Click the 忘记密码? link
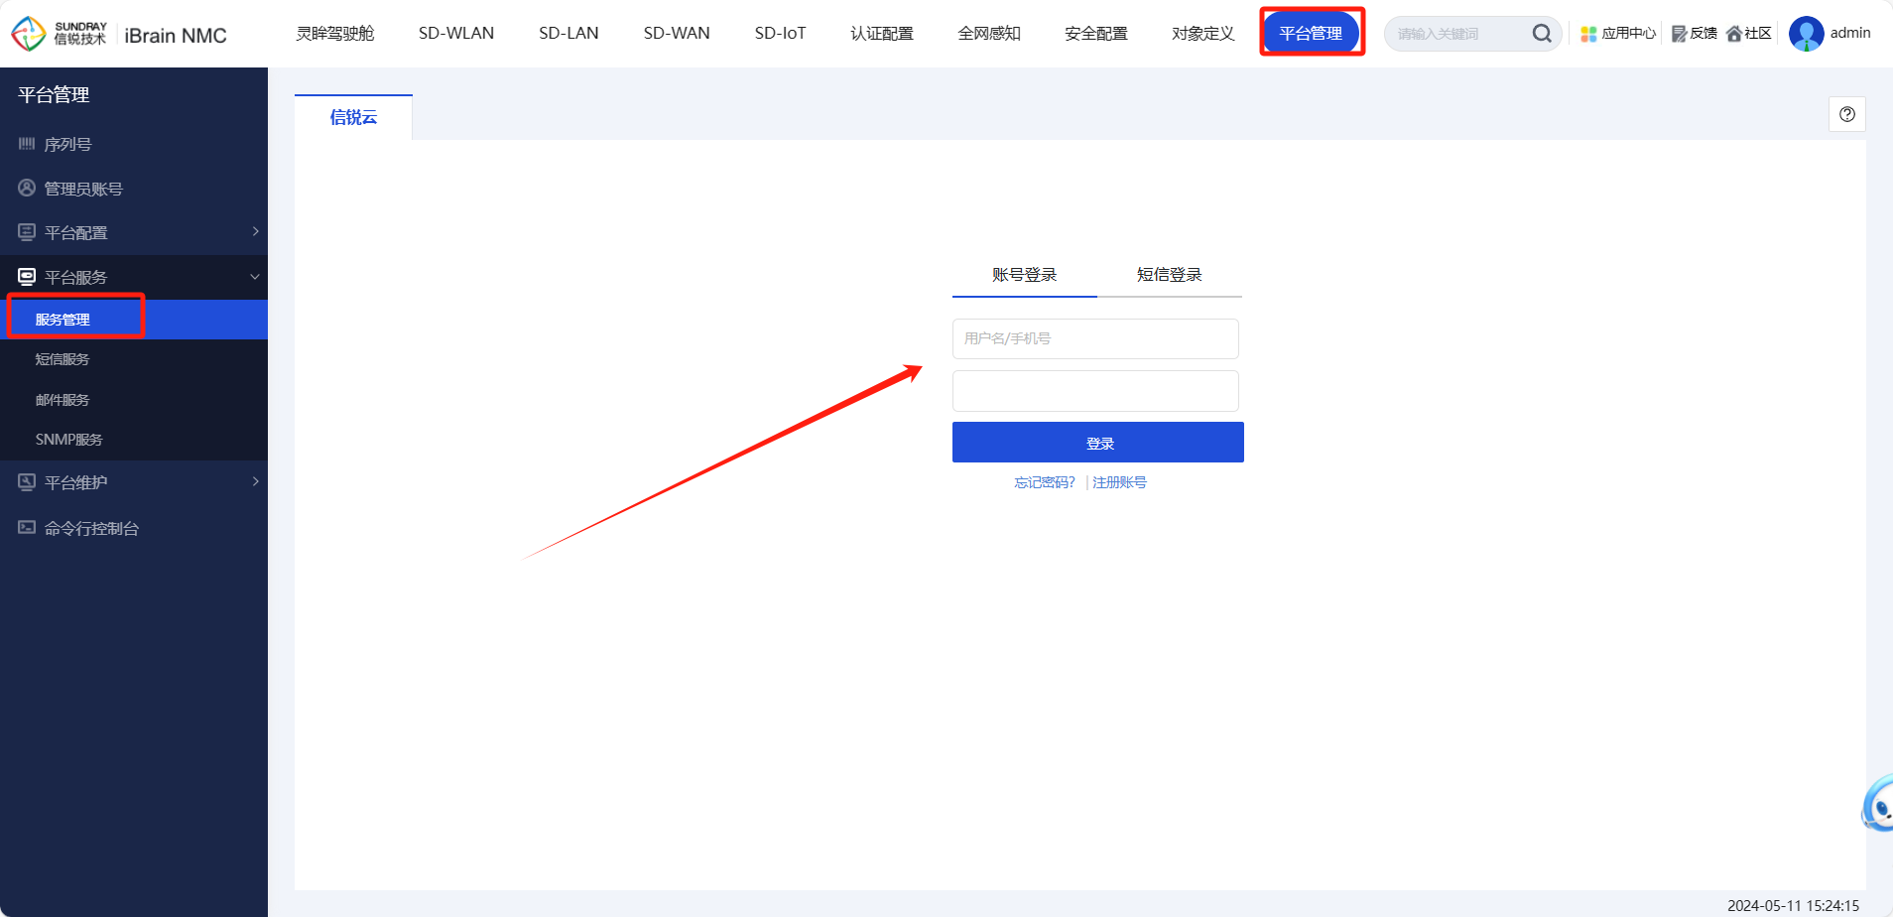Screen dimensions: 1893x917 (1045, 482)
